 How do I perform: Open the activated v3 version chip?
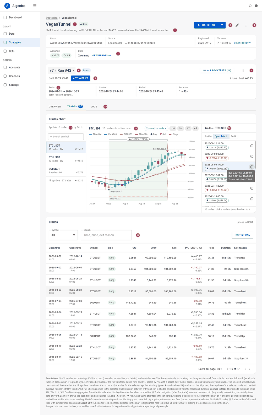click(67, 56)
